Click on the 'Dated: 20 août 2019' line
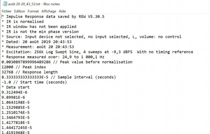The height and width of the screenshot is (134, 210). (x=36, y=42)
